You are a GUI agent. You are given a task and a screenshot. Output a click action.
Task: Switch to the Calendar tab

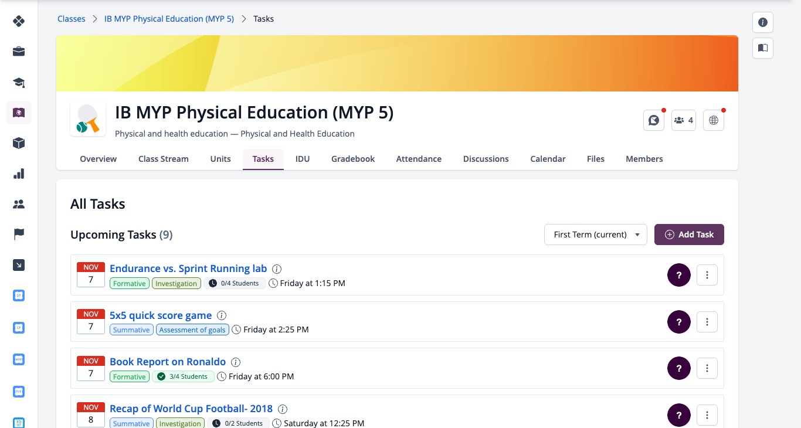click(548, 159)
